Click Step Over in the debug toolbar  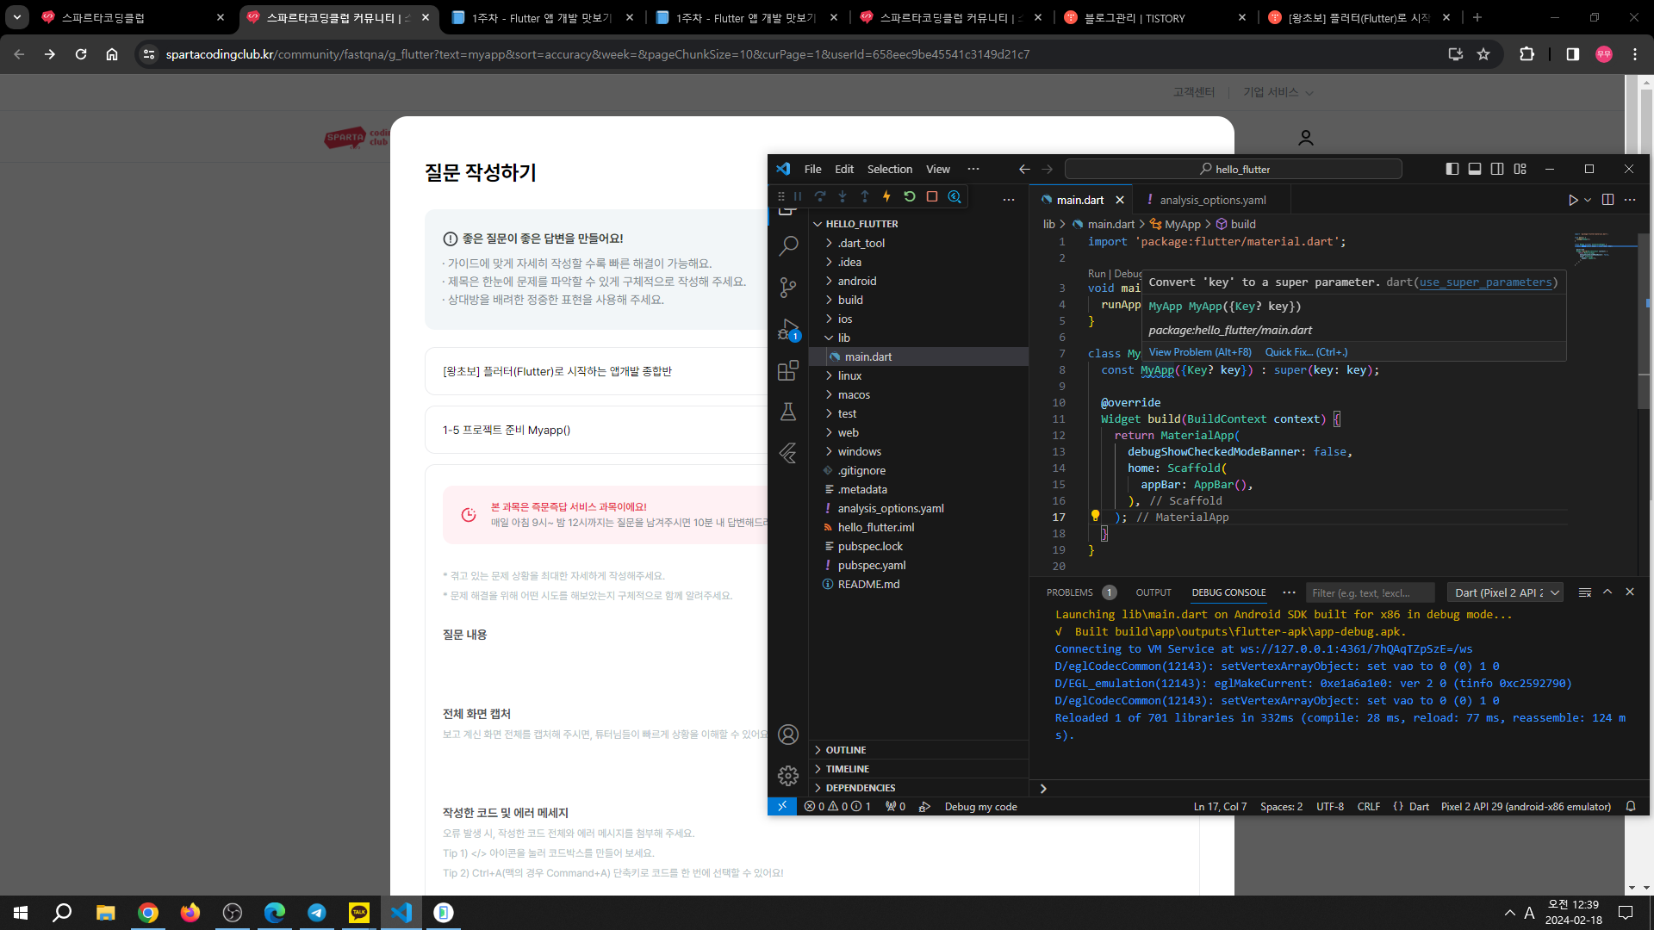pos(820,197)
